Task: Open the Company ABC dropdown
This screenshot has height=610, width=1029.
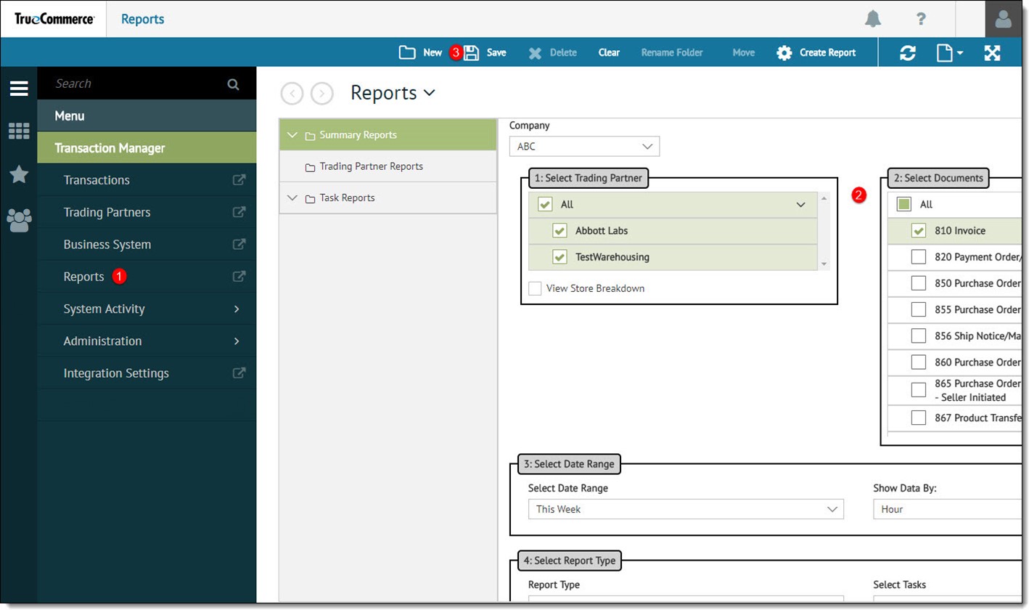Action: (647, 146)
